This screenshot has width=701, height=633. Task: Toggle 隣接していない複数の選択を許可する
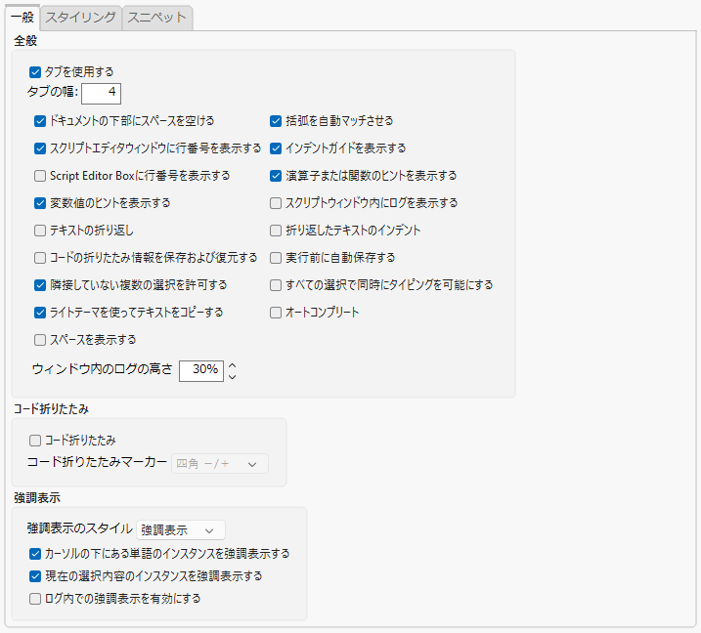tap(40, 285)
